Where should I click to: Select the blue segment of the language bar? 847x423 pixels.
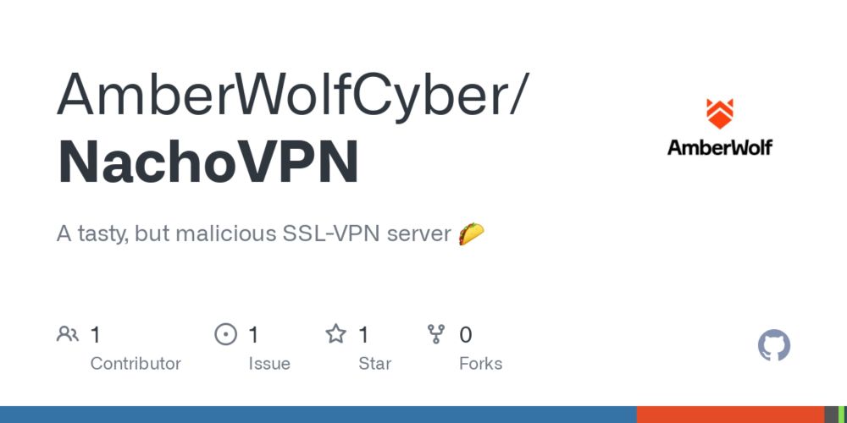point(318,415)
